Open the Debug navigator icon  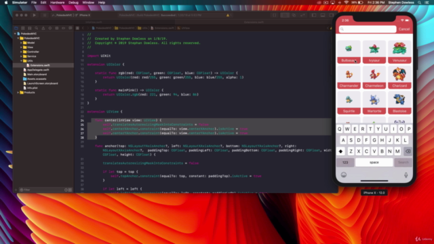click(x=57, y=28)
